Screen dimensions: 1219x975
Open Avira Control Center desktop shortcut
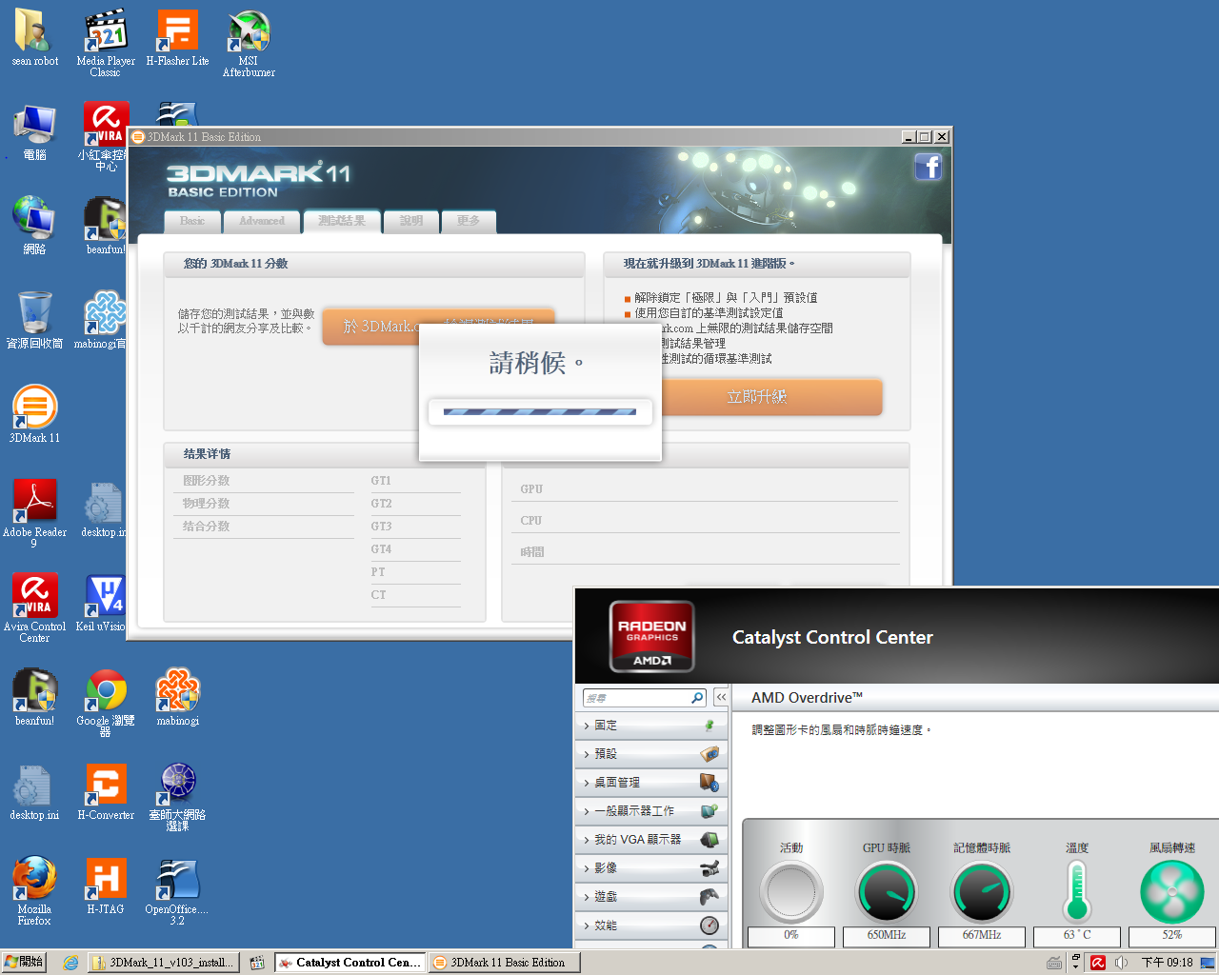click(x=34, y=607)
